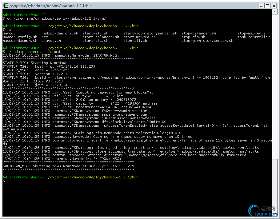The image size is (280, 219).
Task: Click the title text /cygdrive/c/hadoop/deploy/hadoop-1.2.1/bin
Action: [50, 6]
